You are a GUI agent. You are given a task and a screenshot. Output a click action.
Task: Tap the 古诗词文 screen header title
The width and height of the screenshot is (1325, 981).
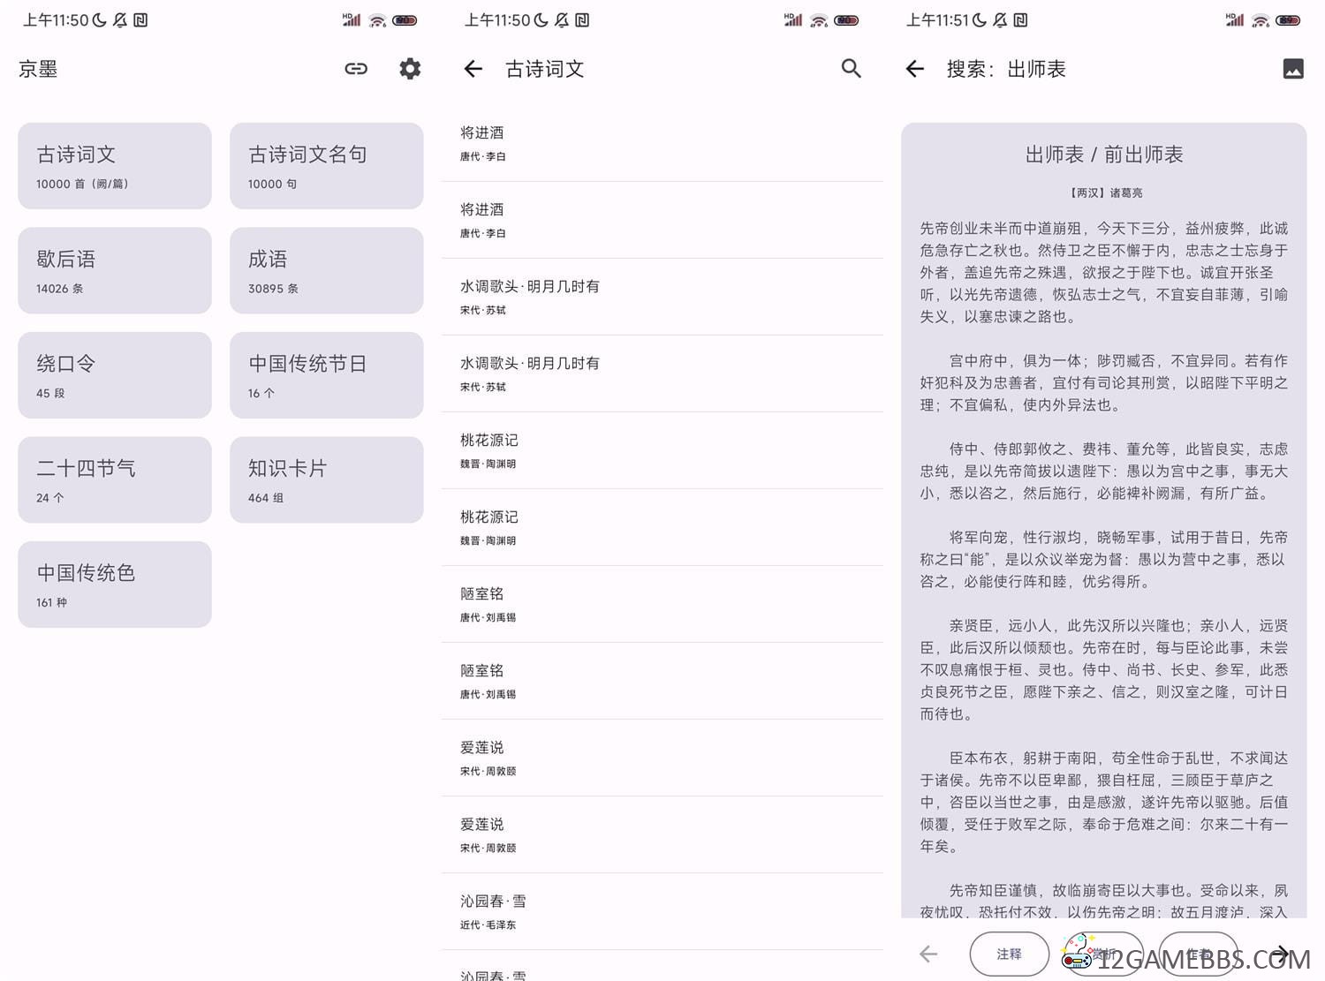(545, 69)
